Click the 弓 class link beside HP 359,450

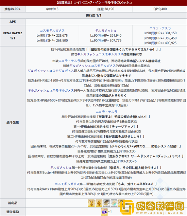[153, 38]
